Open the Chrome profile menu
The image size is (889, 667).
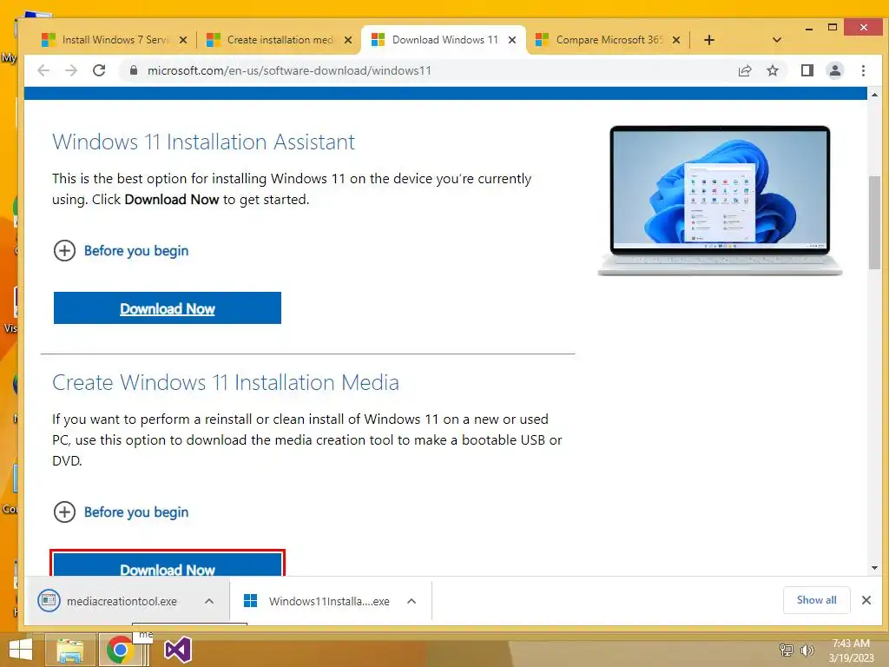pyautogui.click(x=835, y=70)
